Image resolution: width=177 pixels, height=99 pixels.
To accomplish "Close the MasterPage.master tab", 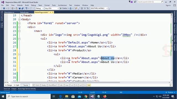I will coord(53,12).
